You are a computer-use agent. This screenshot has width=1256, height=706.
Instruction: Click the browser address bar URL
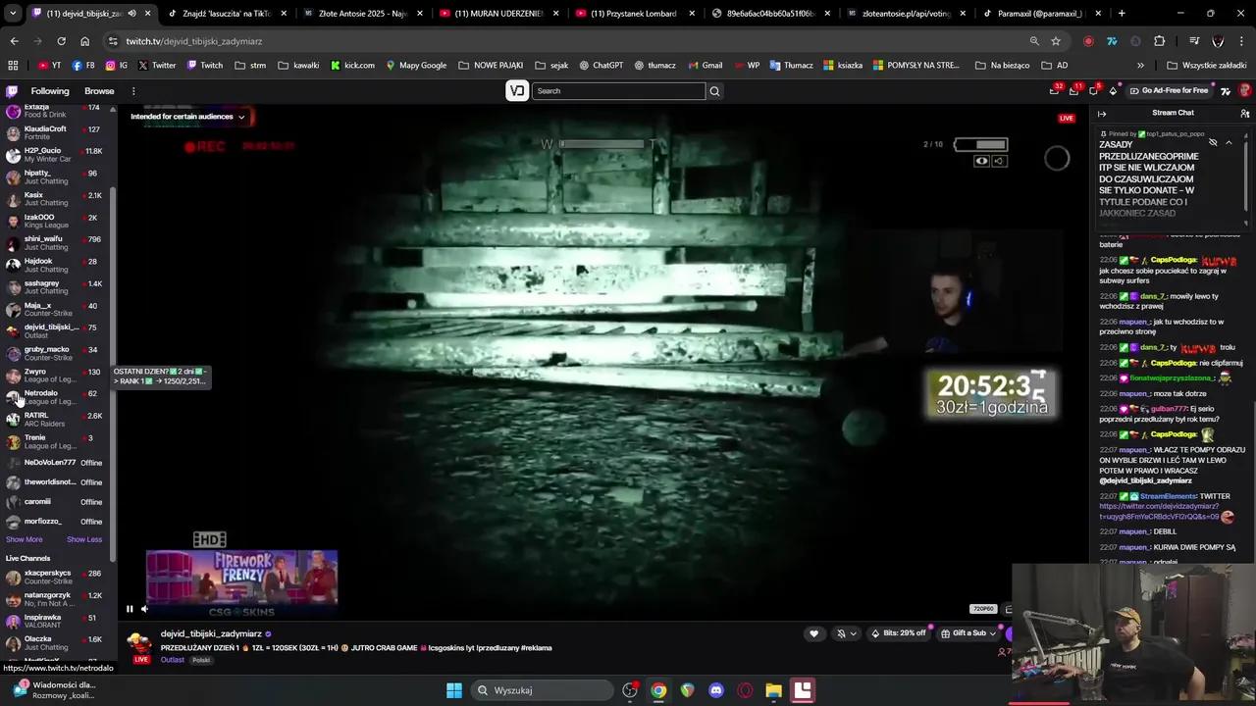tap(193, 41)
